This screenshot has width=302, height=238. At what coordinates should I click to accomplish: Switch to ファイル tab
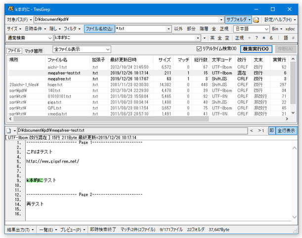point(14,50)
